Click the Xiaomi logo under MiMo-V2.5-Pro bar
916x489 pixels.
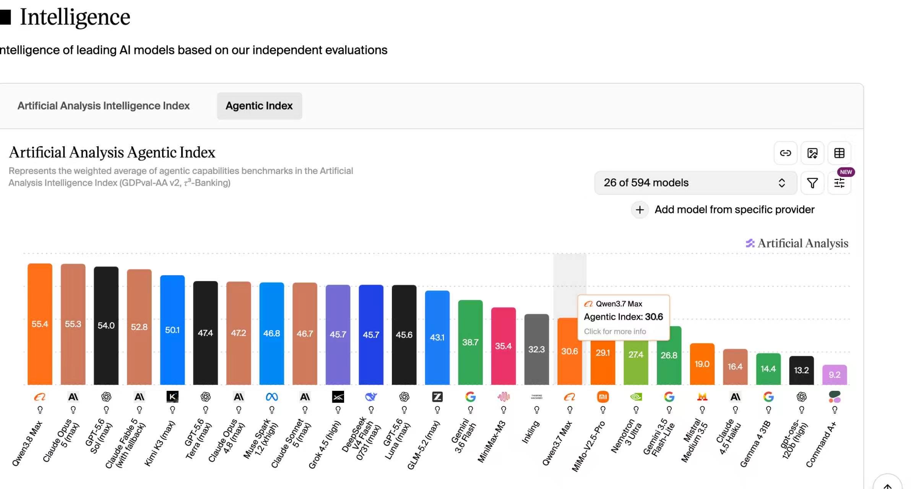(x=603, y=397)
